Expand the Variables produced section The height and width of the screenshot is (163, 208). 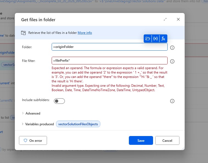38,124
